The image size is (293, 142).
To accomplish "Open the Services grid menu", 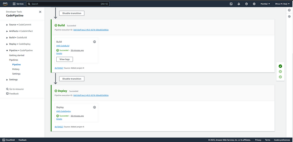I will [18, 4].
